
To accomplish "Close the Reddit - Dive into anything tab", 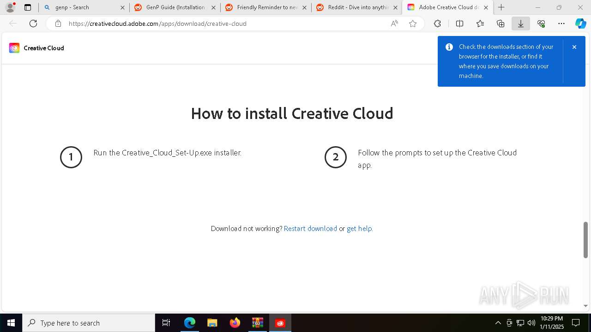I will click(x=395, y=7).
